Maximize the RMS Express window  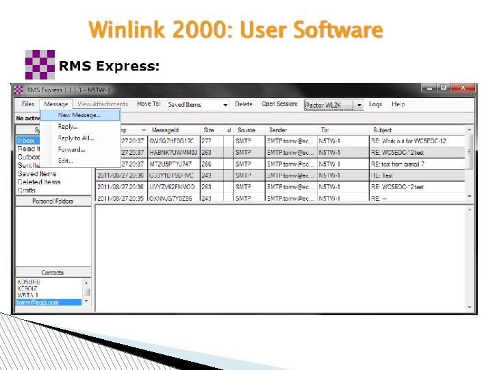tap(444, 88)
